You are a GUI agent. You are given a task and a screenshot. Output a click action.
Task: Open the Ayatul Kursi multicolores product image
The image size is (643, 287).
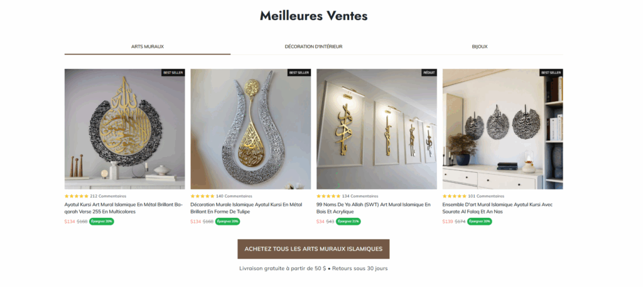point(125,129)
